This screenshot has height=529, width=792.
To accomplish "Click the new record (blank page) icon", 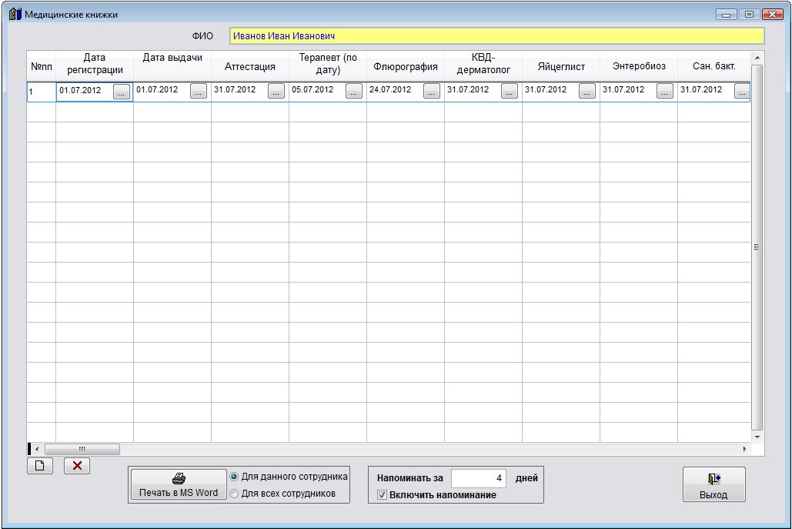I will [40, 466].
